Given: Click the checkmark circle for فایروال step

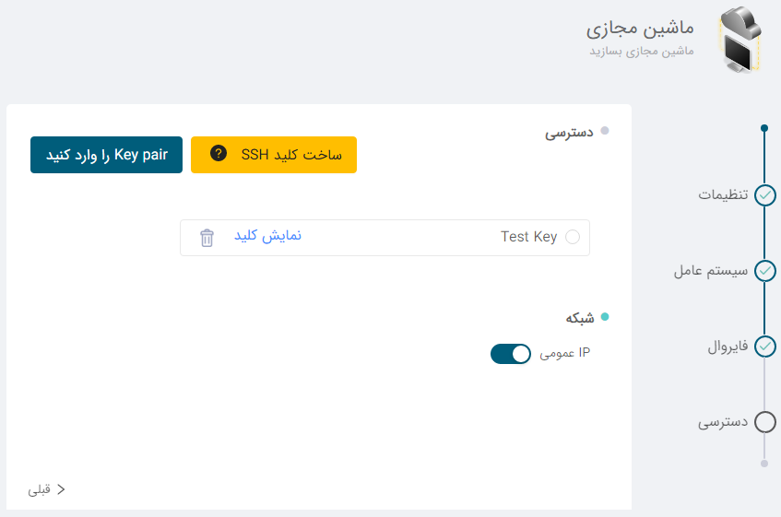Looking at the screenshot, I should [x=764, y=347].
